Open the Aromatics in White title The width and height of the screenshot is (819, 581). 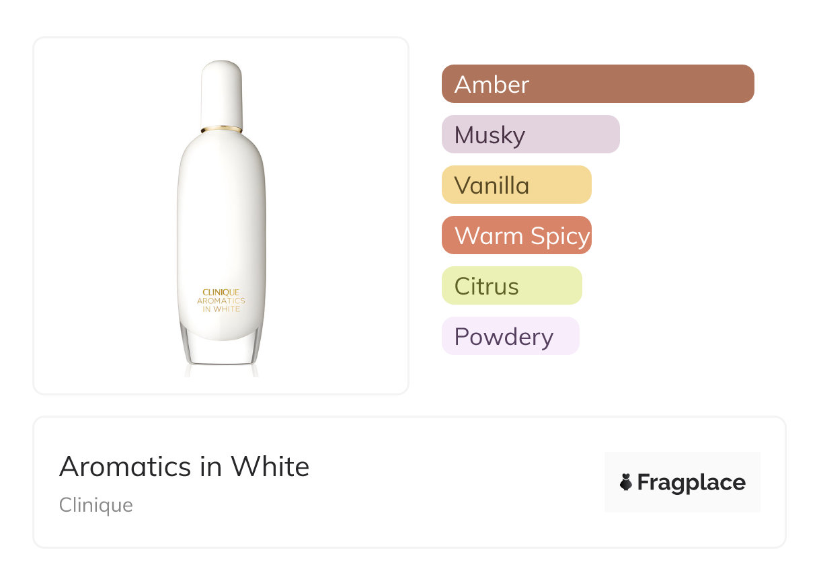click(184, 466)
